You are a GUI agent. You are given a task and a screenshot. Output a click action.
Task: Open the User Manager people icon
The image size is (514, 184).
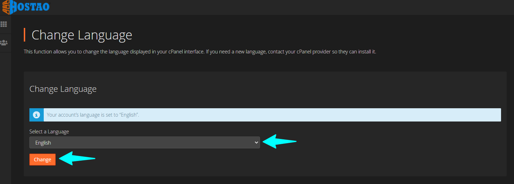(4, 43)
